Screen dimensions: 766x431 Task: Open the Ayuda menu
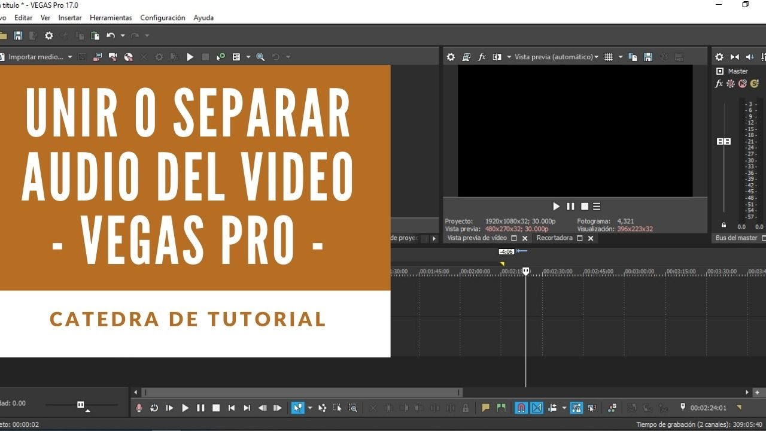[203, 18]
